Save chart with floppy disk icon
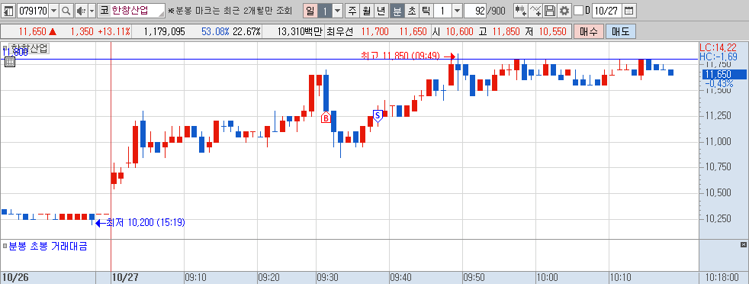Viewport: 749px width, 284px height. click(x=550, y=11)
